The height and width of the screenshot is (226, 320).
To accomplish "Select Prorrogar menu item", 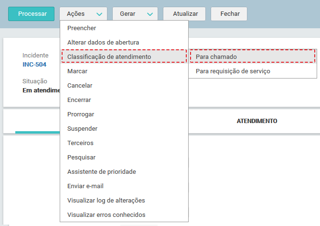I will (x=124, y=114).
